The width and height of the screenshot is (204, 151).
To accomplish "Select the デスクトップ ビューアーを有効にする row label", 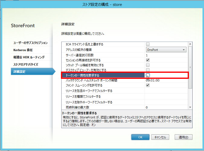I will pos(86,70).
